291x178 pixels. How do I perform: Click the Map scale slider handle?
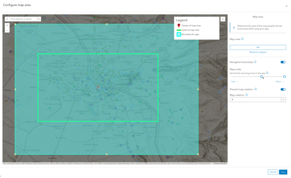261,76
